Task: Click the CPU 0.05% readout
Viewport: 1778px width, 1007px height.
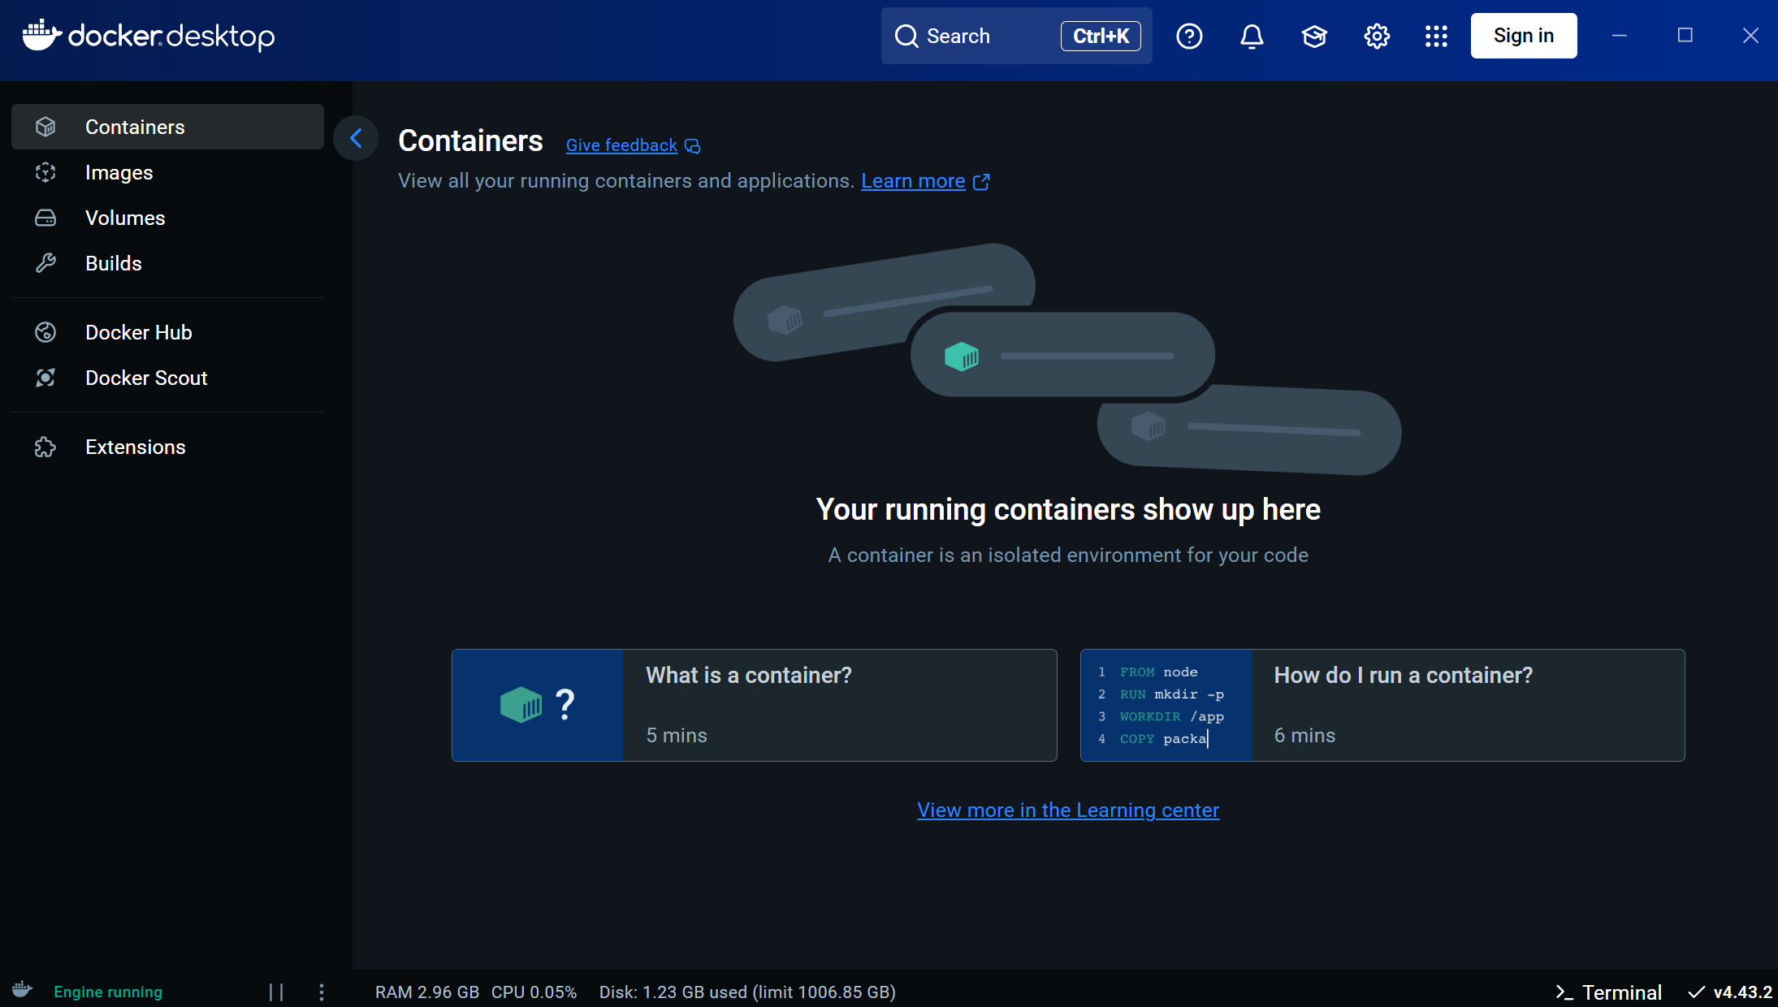Action: pos(534,992)
